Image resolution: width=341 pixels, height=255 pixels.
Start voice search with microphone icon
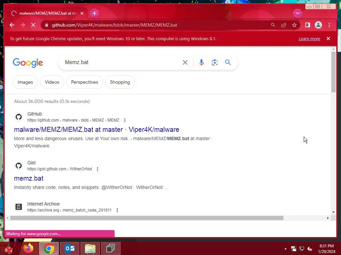pyautogui.click(x=201, y=62)
